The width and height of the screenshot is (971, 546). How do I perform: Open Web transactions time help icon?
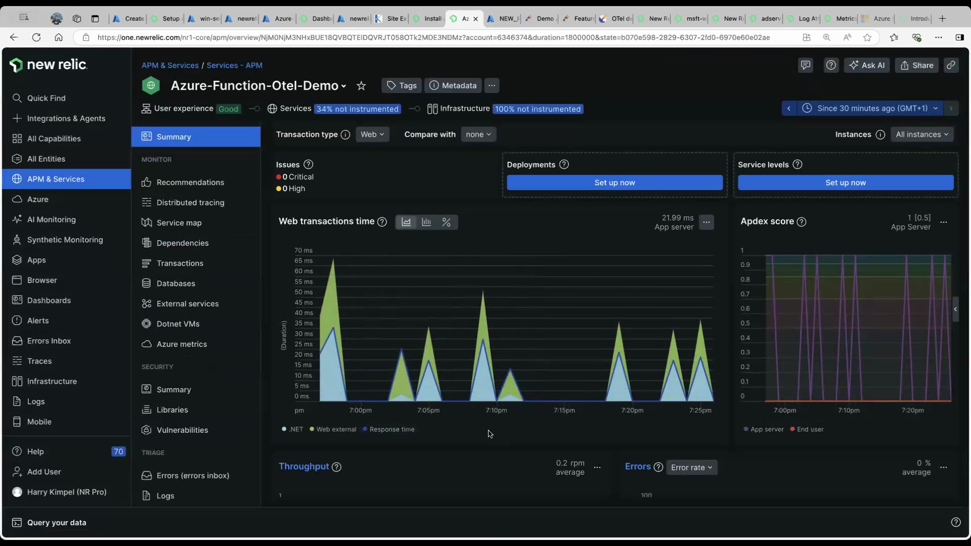pyautogui.click(x=382, y=222)
